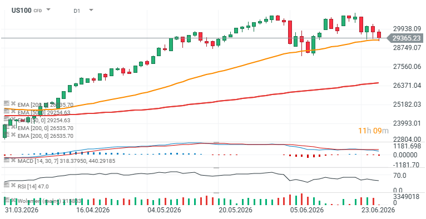Grab the divider handle above the Wolumen pane
This screenshot has height=219, width=426.
point(216,193)
